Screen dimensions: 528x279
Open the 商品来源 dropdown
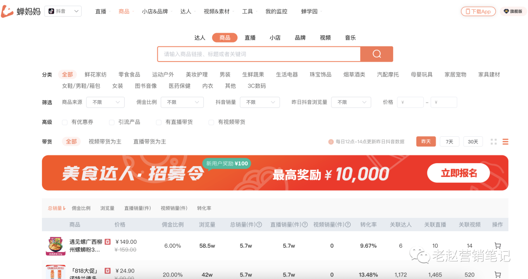(x=105, y=102)
